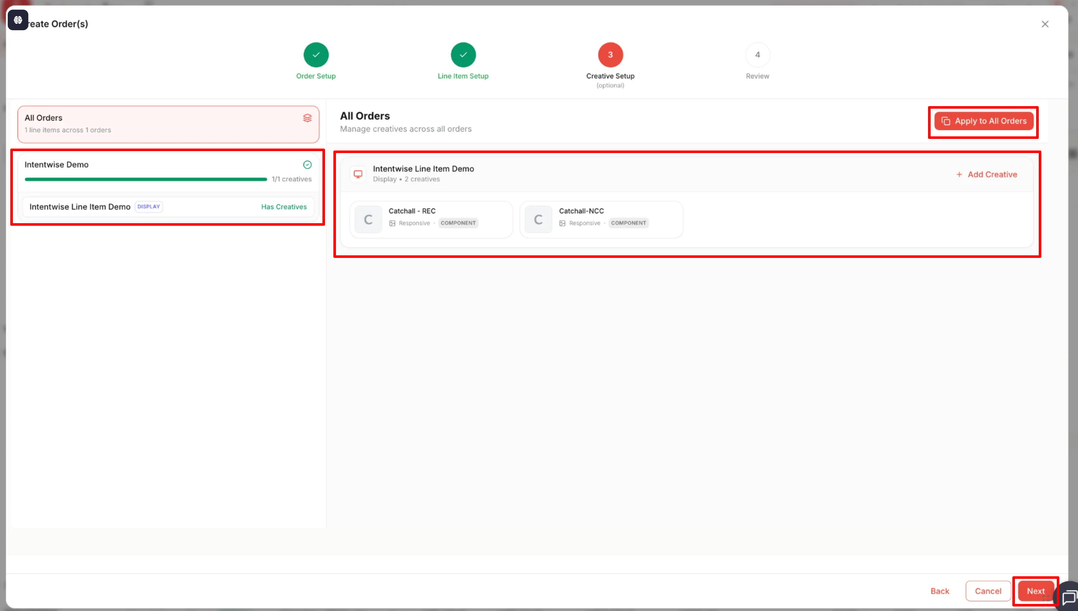The height and width of the screenshot is (611, 1078).
Task: Click the 1/1 creatives count text
Action: pyautogui.click(x=291, y=179)
